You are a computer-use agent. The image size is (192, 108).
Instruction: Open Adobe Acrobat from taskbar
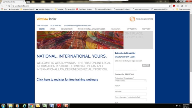(59, 106)
